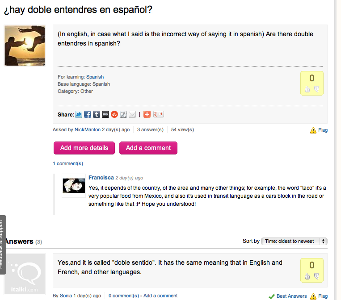
Task: Flag the question
Action: [319, 130]
